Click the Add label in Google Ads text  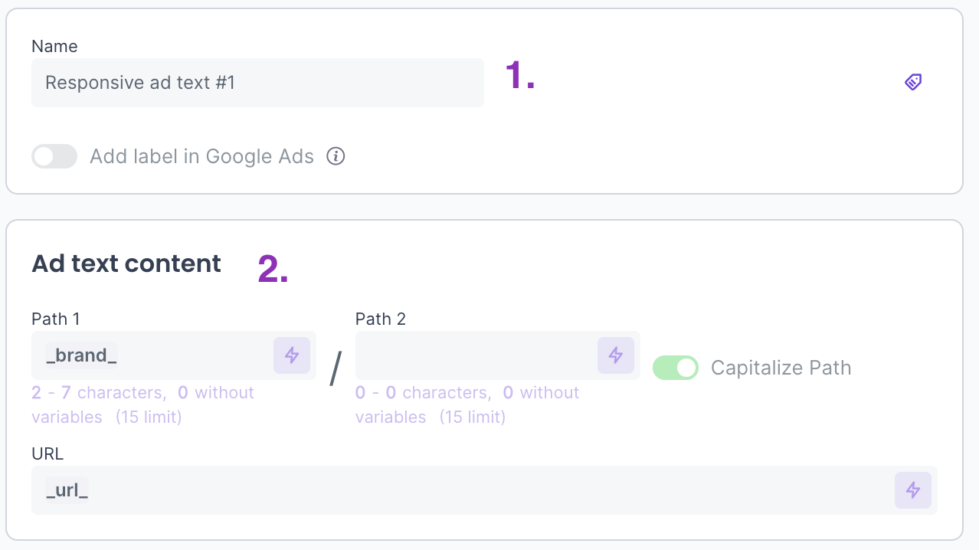[x=201, y=156]
